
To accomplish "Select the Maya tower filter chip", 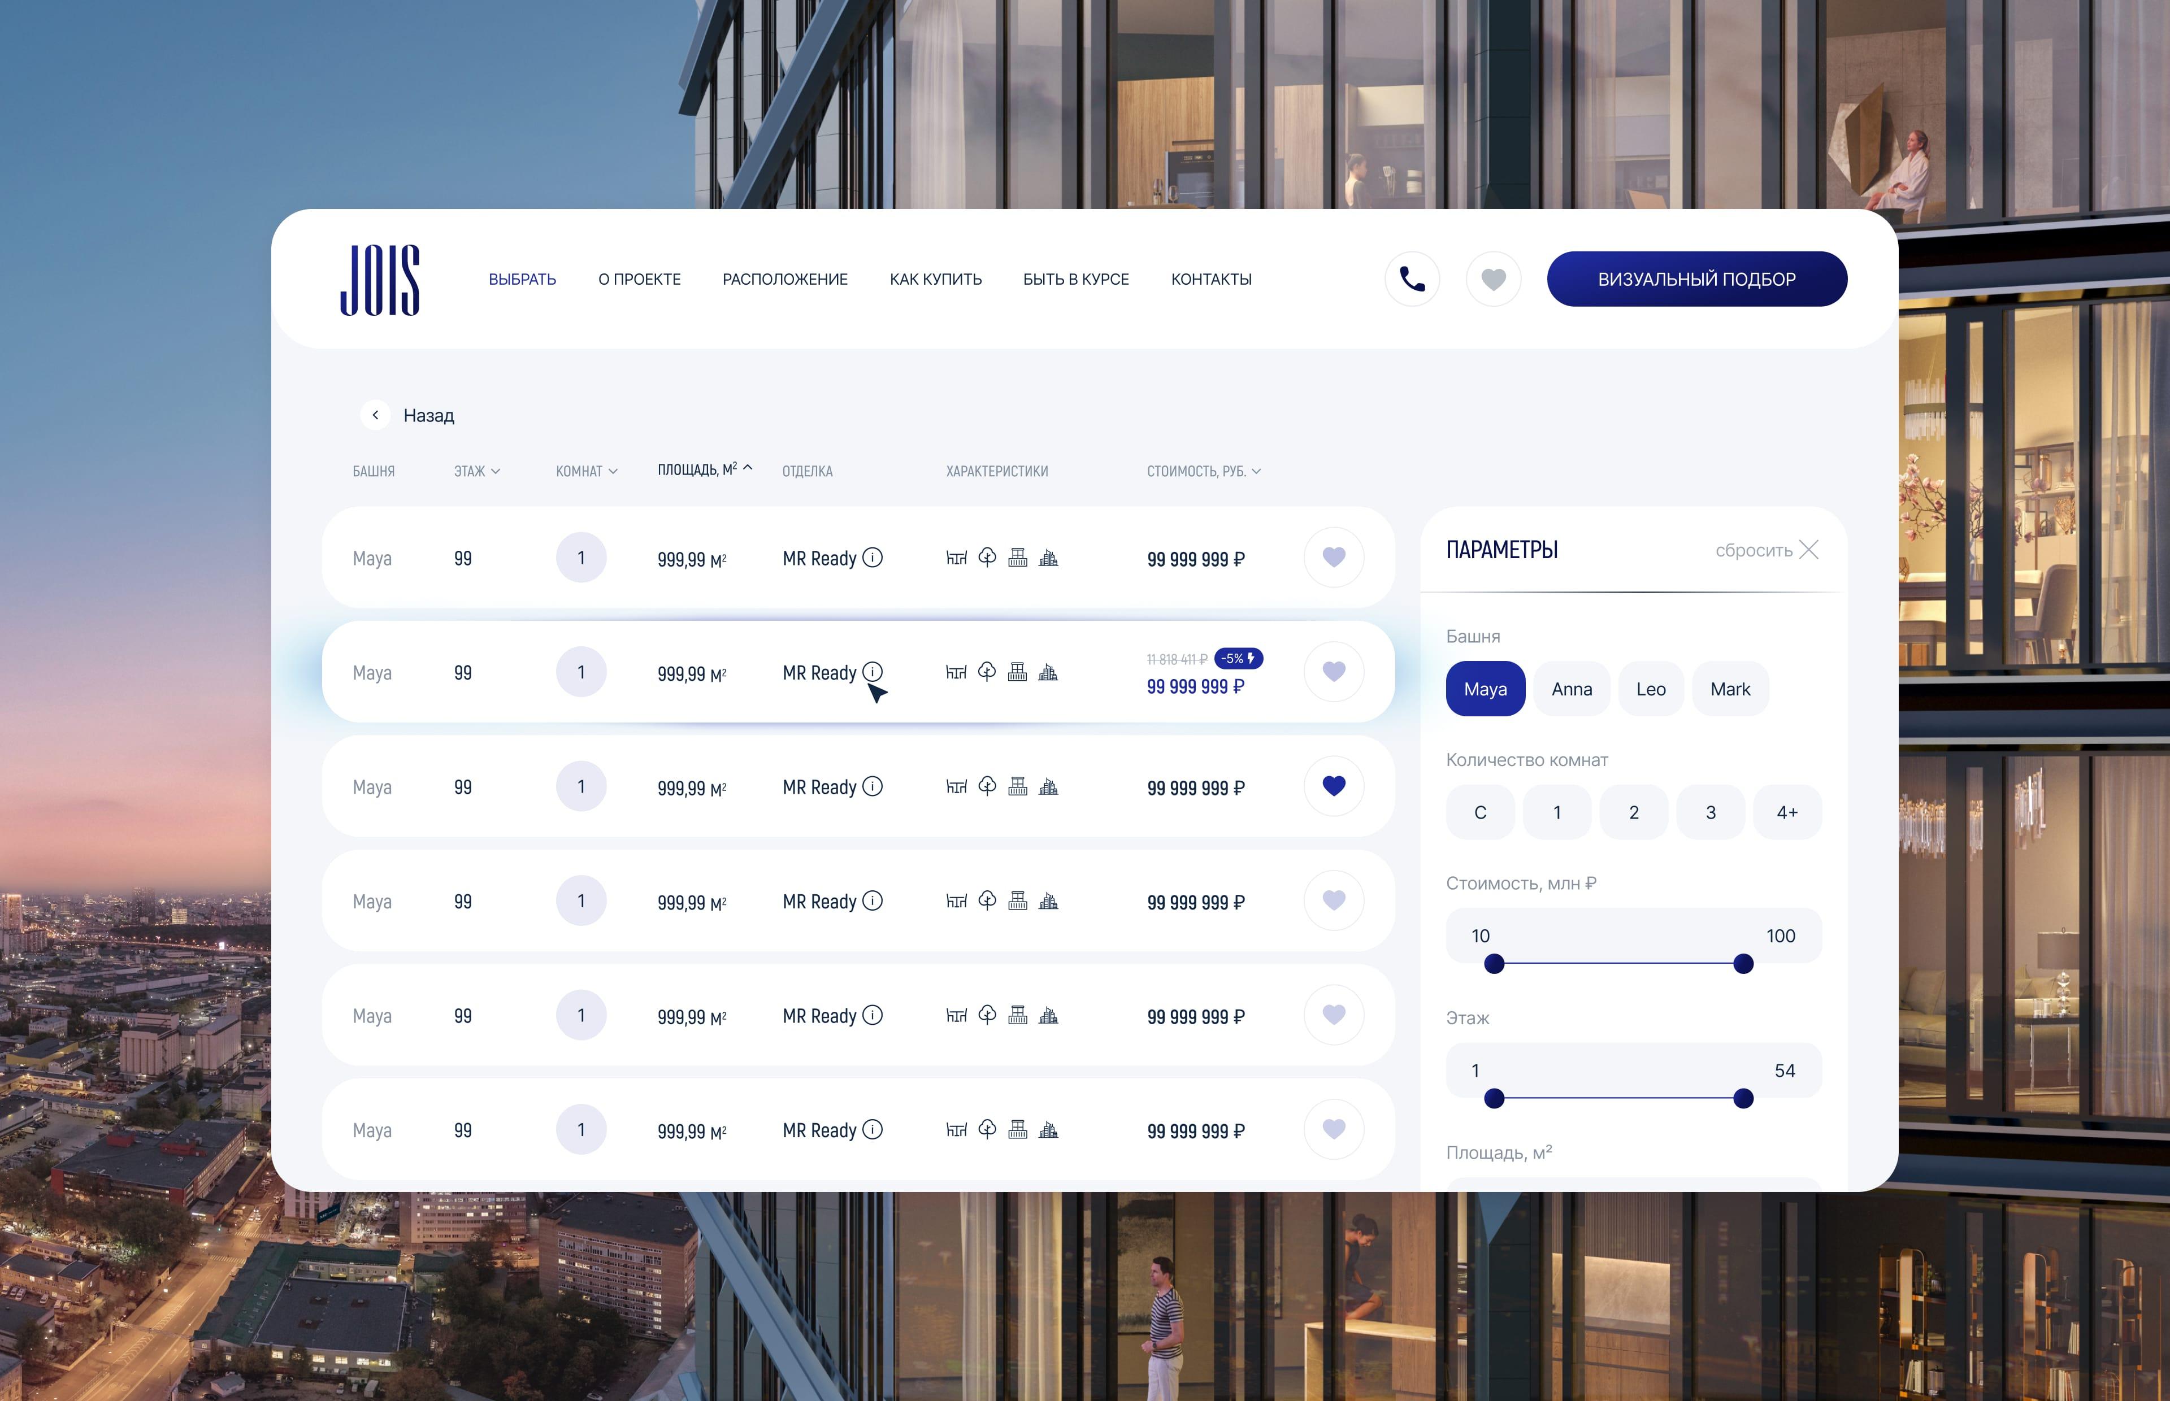I will [1485, 689].
